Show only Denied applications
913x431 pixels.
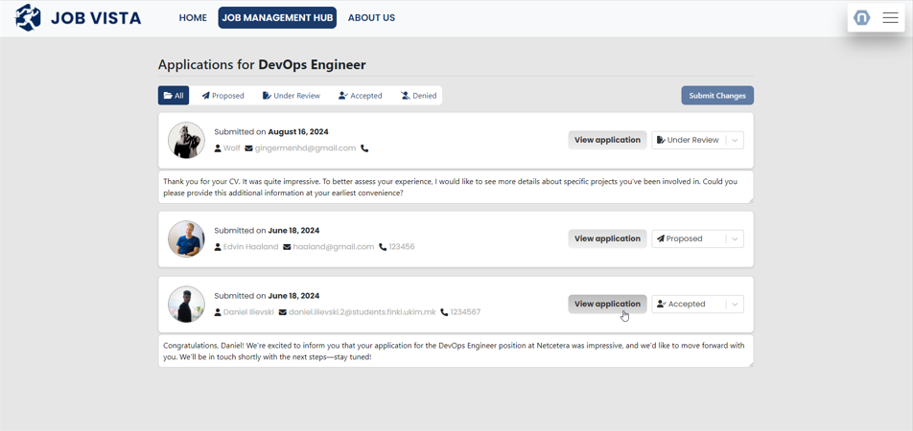tap(418, 96)
